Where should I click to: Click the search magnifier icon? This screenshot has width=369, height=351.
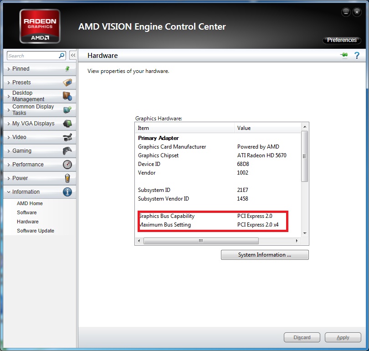(61, 56)
